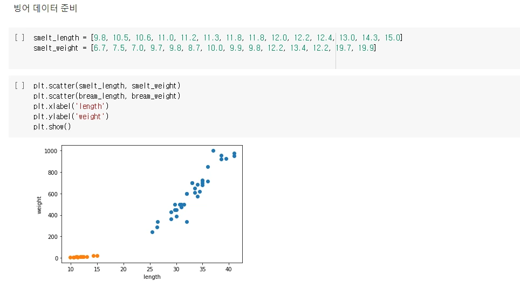Place cursor in smelt_length list line
The height and width of the screenshot is (295, 520).
217,38
